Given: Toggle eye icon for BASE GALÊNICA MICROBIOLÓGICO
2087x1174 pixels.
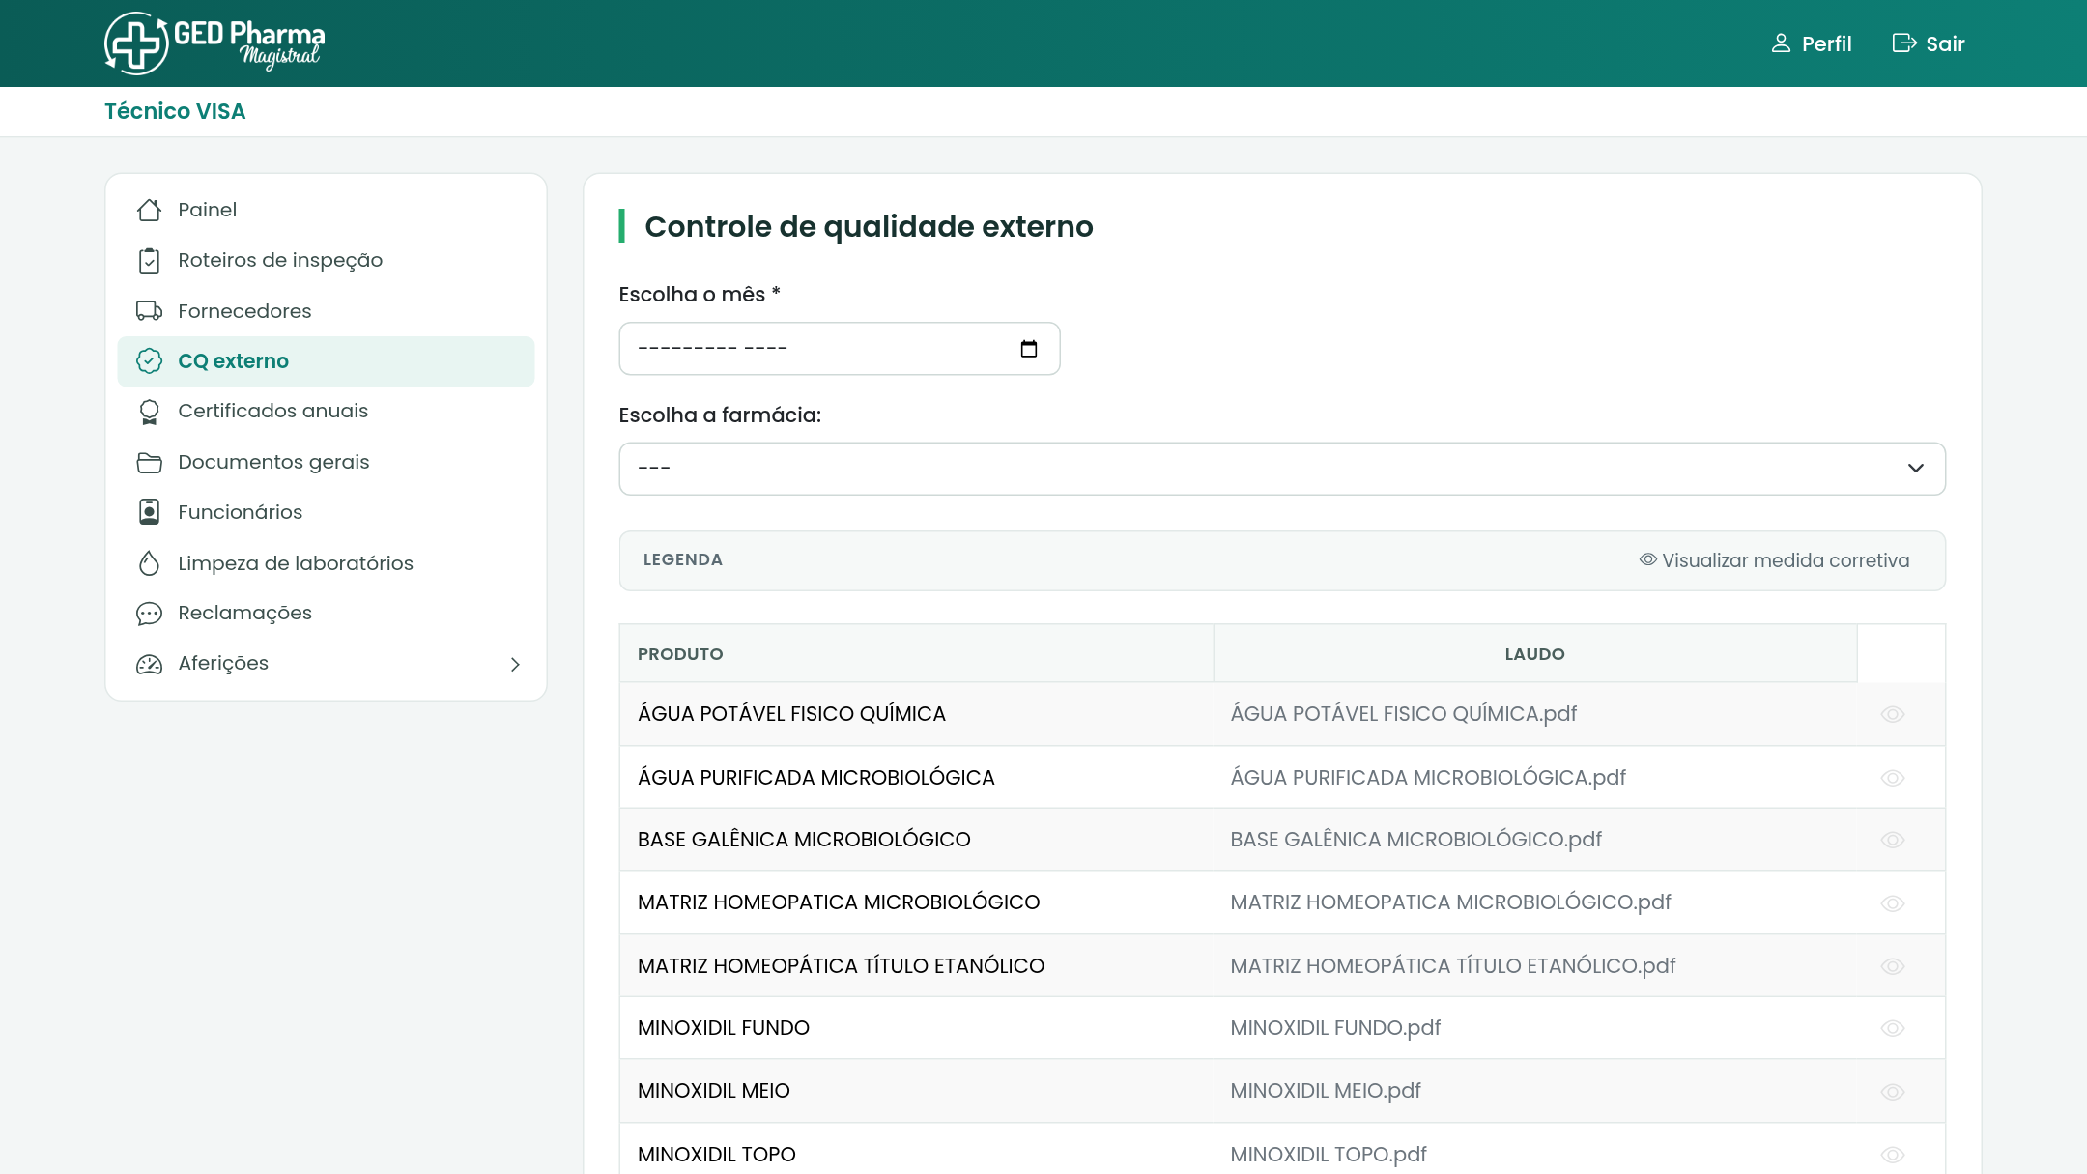Looking at the screenshot, I should pos(1893,840).
